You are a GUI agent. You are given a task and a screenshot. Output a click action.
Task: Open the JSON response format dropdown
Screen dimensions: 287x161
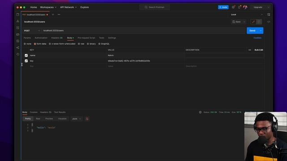click(76, 119)
